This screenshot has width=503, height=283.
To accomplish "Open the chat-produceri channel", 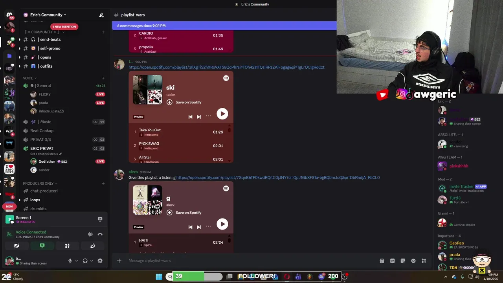I will click(64, 191).
